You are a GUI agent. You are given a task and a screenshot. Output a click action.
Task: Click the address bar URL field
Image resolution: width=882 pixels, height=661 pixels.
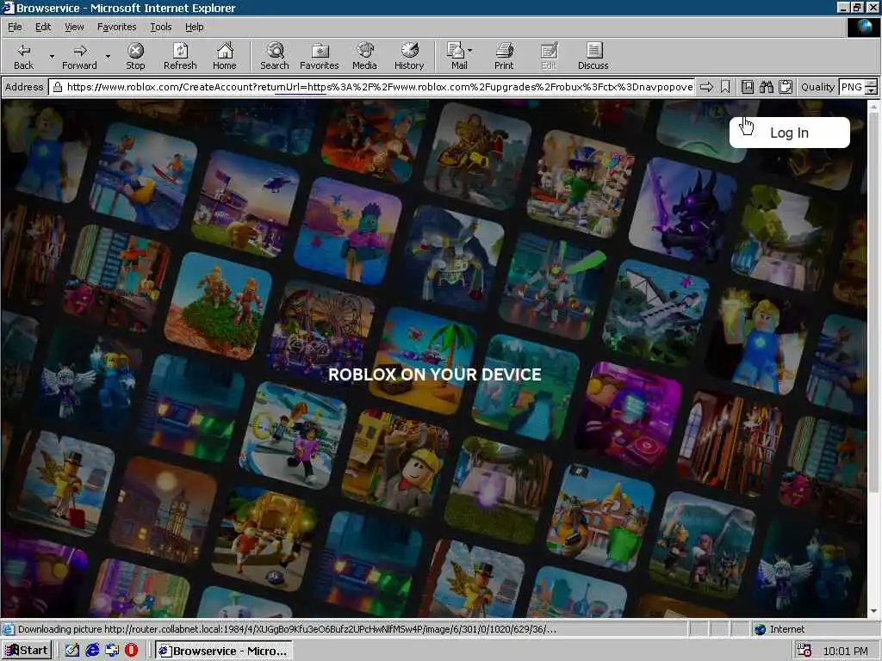click(x=373, y=87)
